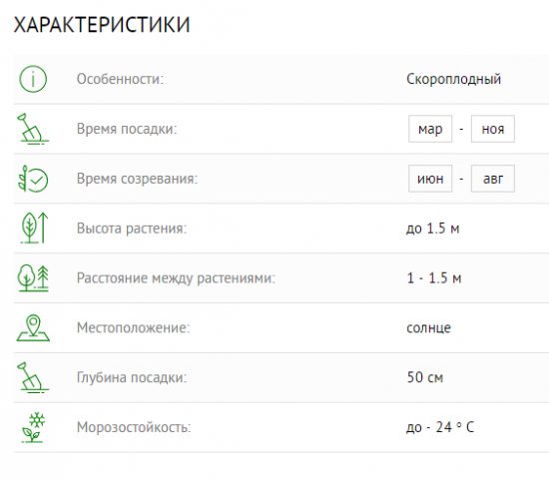Click the 50 см planting depth value
Screen dimensions: 549x479
coord(425,377)
